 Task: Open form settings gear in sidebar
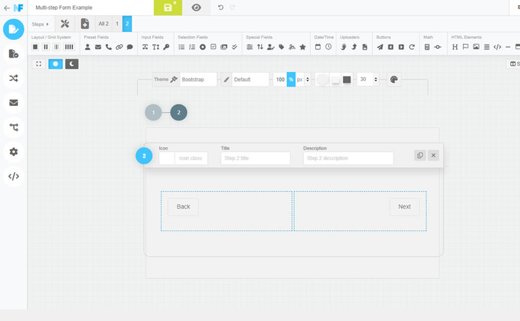13,152
